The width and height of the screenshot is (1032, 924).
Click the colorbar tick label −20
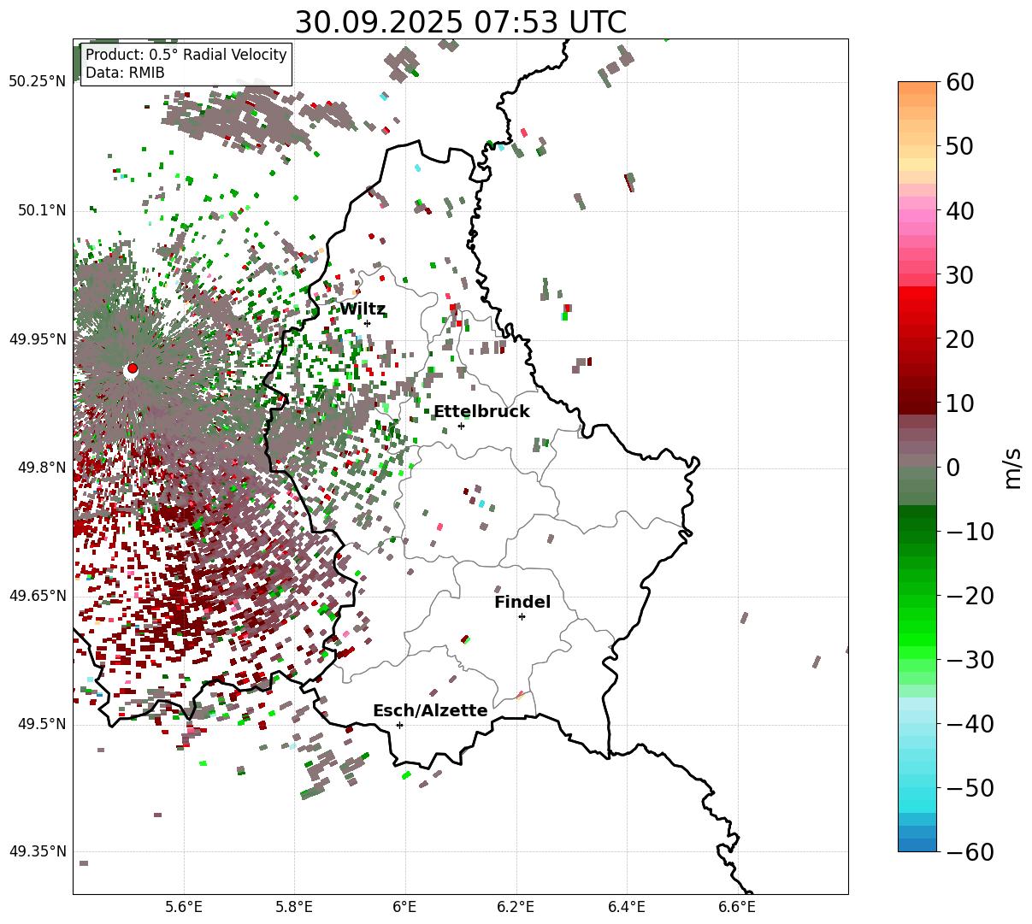[969, 595]
